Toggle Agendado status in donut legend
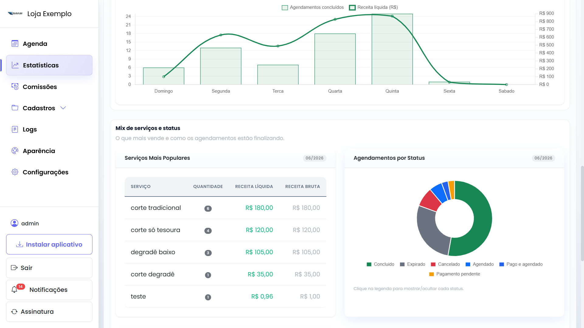The width and height of the screenshot is (584, 328). (x=480, y=264)
